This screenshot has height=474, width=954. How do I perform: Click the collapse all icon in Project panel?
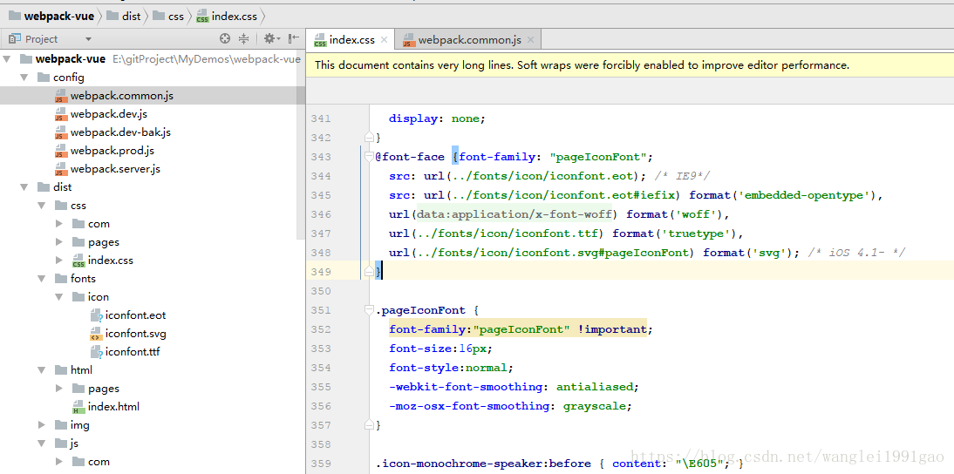[x=244, y=39]
